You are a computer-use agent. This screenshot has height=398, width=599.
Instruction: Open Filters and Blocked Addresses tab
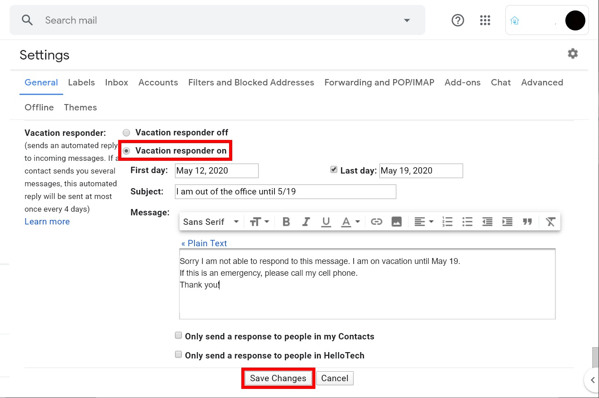tap(251, 82)
